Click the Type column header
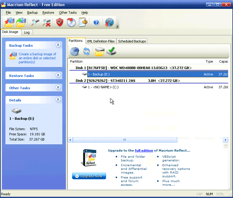Image resolution: width=233 pixels, height=198 pixels. [209, 61]
